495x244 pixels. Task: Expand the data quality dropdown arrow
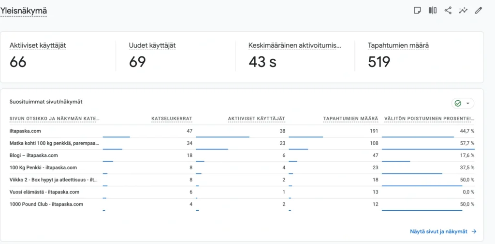tap(468, 103)
